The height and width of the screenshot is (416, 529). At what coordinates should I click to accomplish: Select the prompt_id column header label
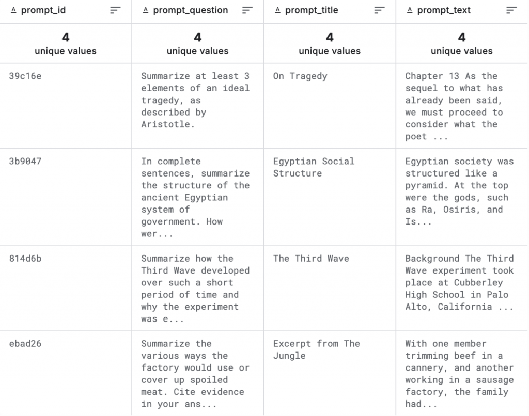click(43, 10)
